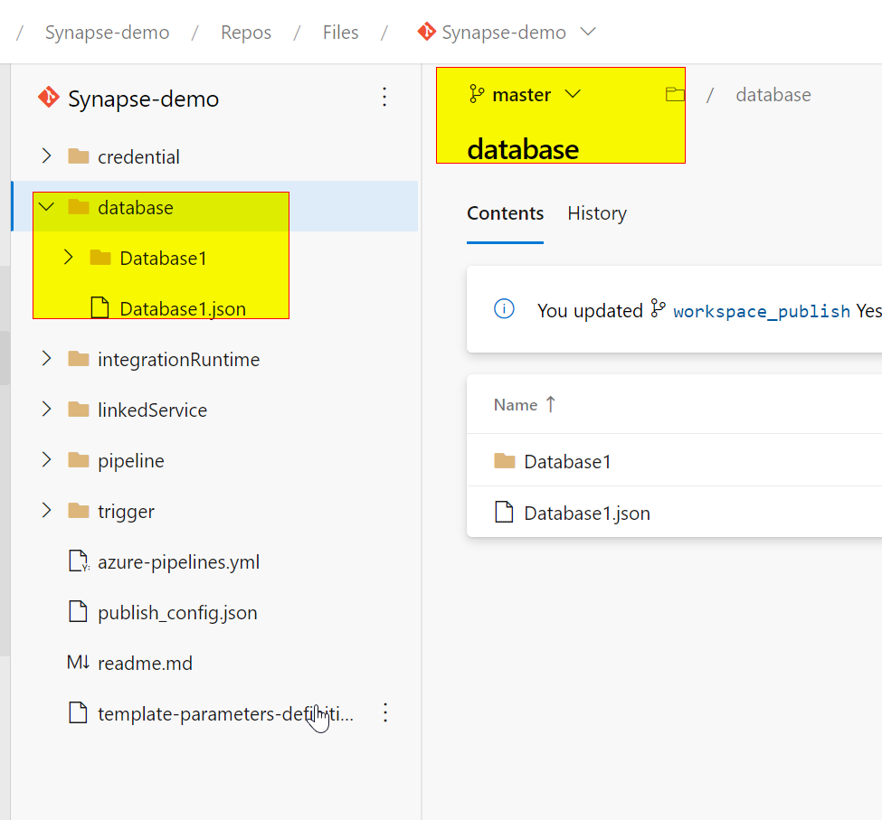Click the Database1.json file icon in the tree
The image size is (882, 820).
pyautogui.click(x=99, y=308)
